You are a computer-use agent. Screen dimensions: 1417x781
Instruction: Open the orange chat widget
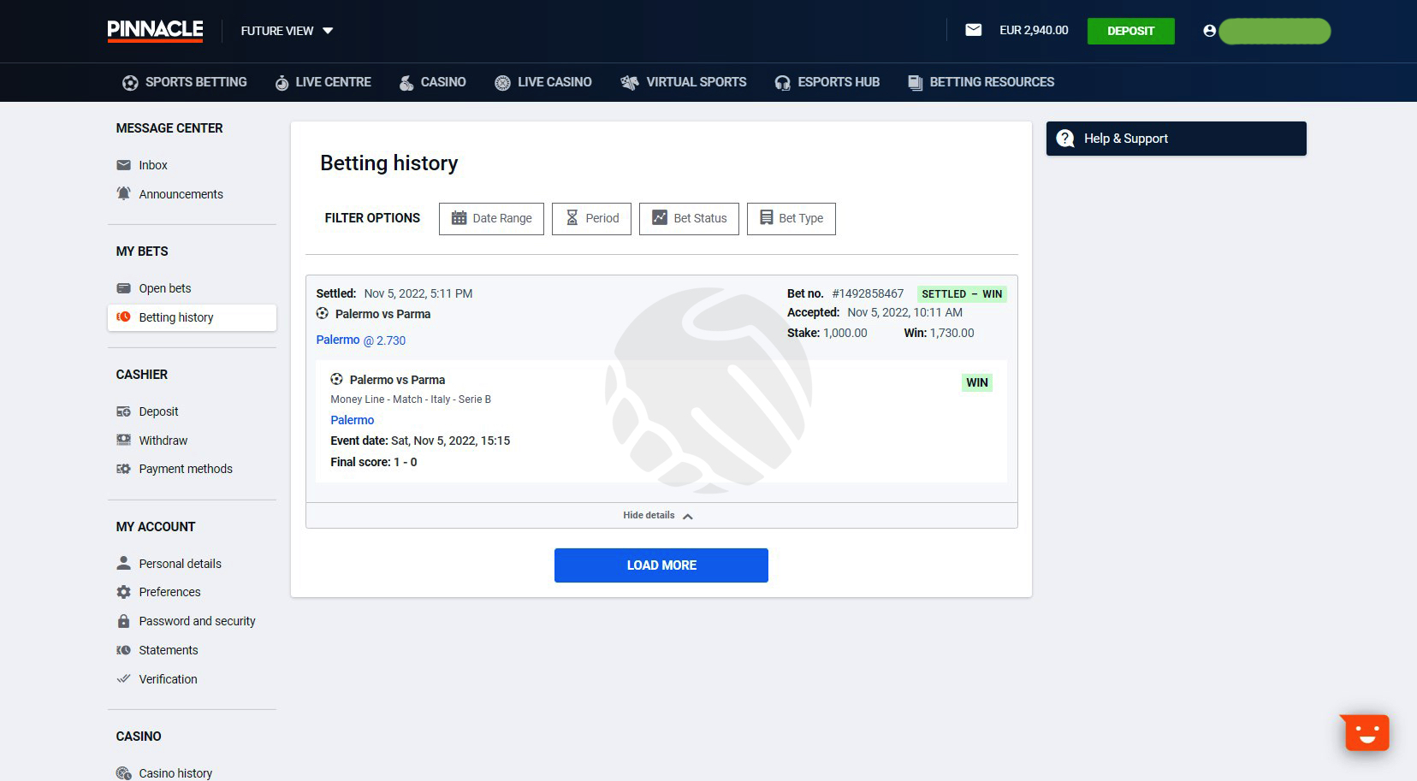click(1365, 733)
